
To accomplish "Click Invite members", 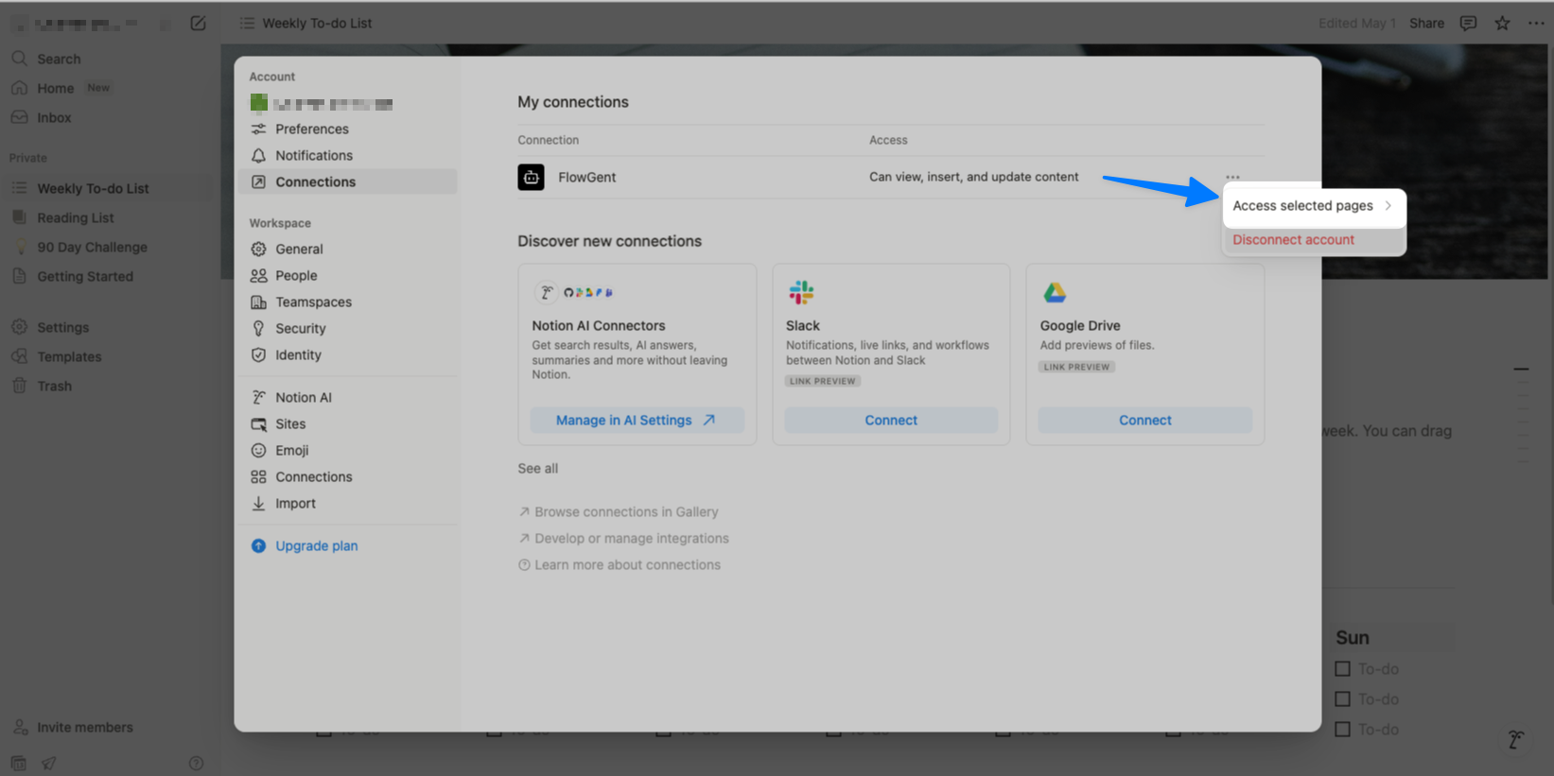I will click(x=84, y=727).
